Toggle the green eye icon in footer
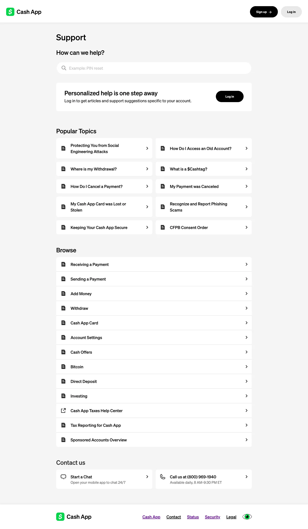308x529 pixels. (247, 517)
